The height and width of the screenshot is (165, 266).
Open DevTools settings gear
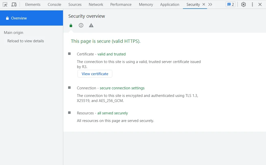pos(243,5)
